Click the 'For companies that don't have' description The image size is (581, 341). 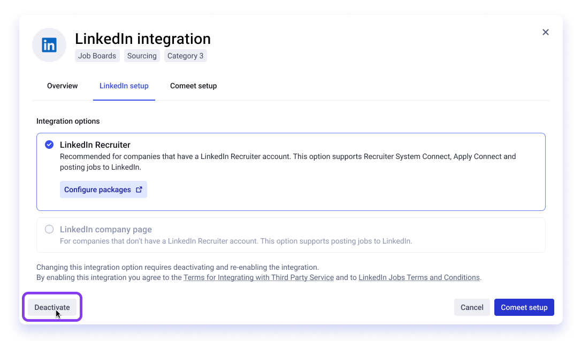click(x=236, y=241)
